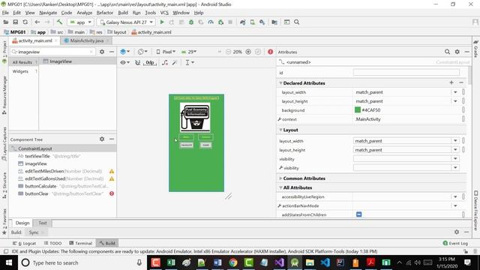Click the Profile app gauge icon
The height and width of the screenshot is (270, 480).
click(x=211, y=22)
